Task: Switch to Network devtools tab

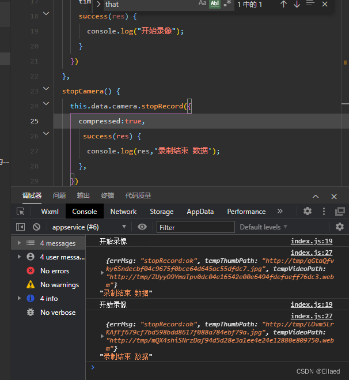Action: pyautogui.click(x=123, y=212)
